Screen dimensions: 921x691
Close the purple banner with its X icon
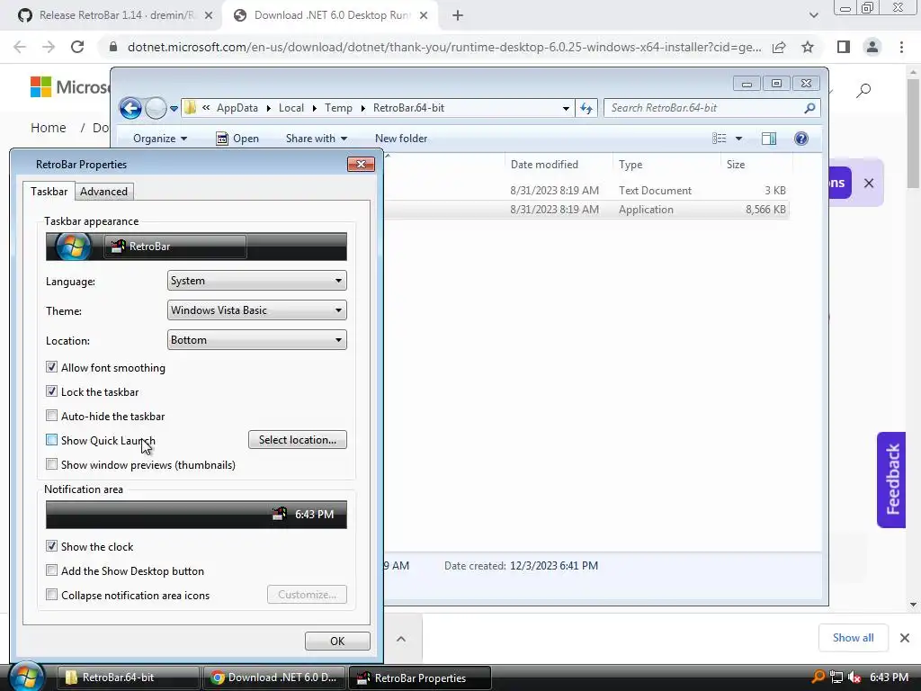coord(869,183)
